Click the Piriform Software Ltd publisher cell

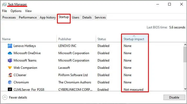(73, 75)
